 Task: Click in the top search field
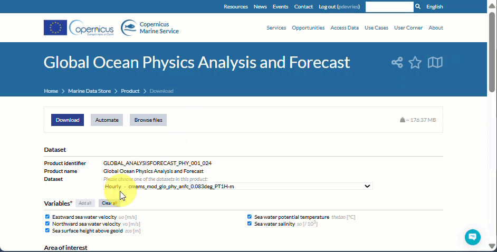coord(389,7)
